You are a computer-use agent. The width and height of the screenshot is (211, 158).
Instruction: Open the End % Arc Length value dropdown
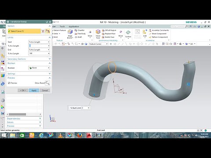49,54
